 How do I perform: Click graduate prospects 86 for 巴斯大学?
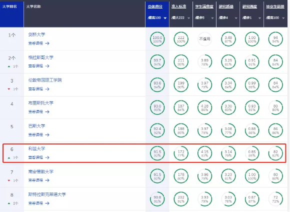coord(275,130)
